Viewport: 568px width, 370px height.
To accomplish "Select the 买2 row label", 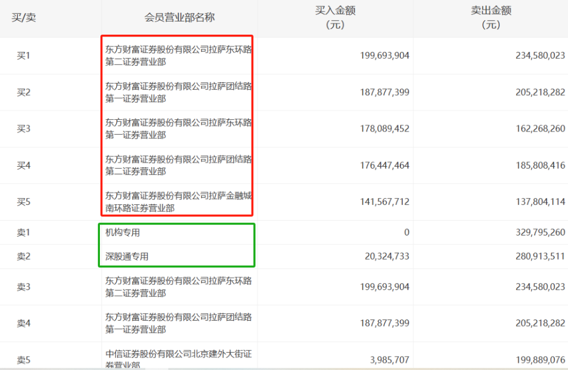I will [24, 92].
